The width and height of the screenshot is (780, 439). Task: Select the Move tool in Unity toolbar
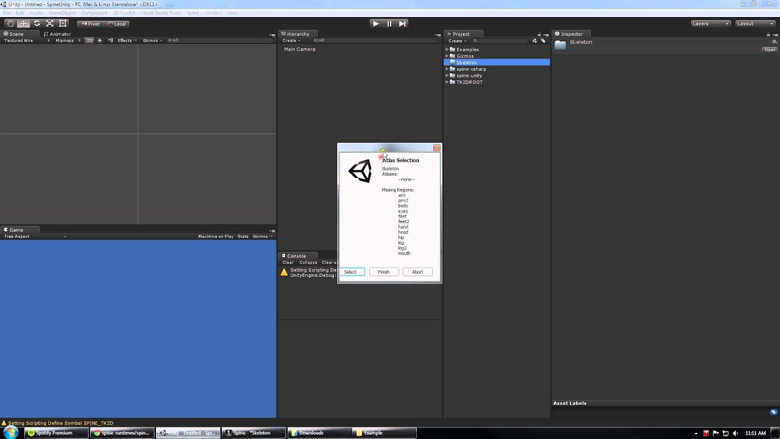24,24
